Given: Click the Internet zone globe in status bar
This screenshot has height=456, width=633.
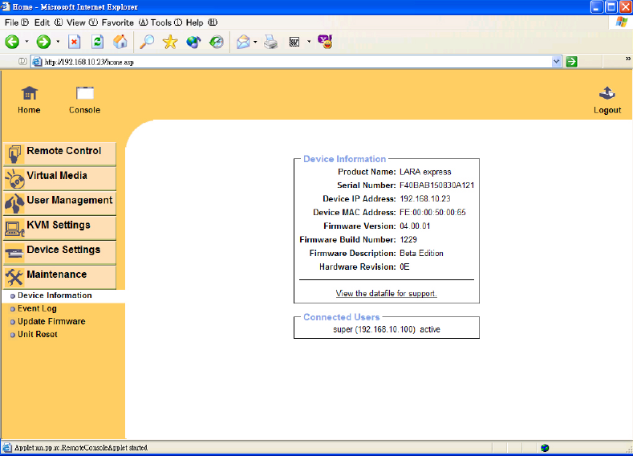Looking at the screenshot, I should [545, 447].
